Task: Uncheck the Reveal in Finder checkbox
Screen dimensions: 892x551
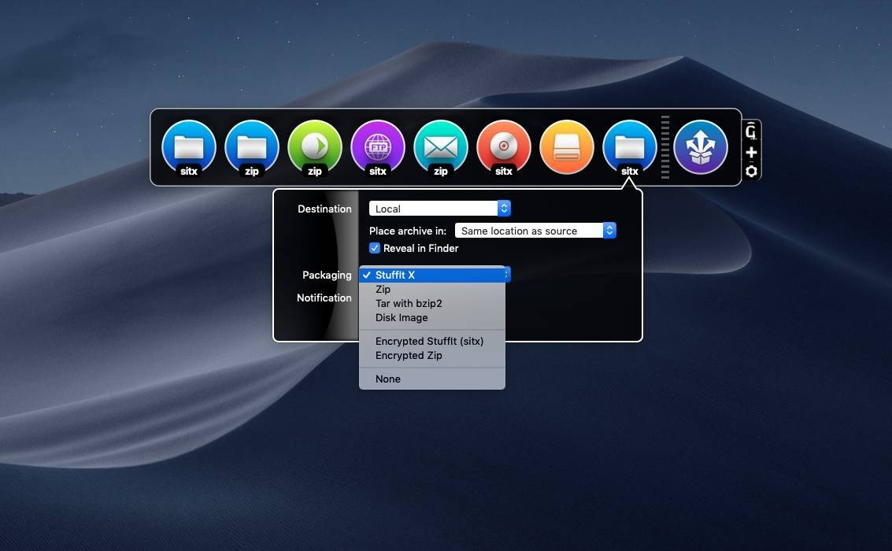Action: (375, 248)
